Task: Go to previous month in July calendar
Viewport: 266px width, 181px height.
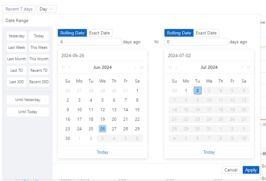Action: [x=177, y=67]
